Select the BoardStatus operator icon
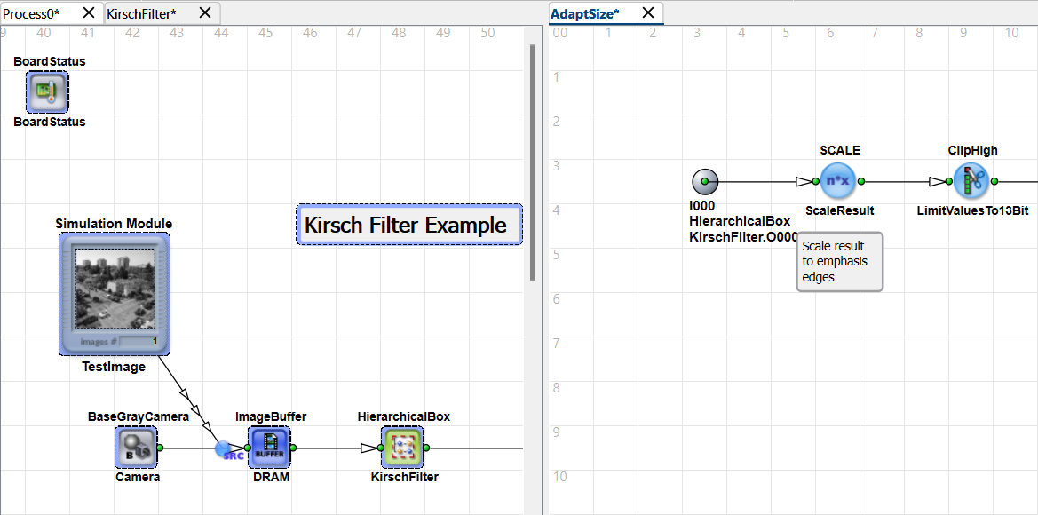Image resolution: width=1038 pixels, height=515 pixels. coord(47,91)
